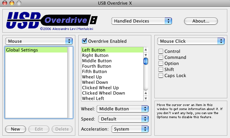The image size is (230, 138).
Task: Enable the Shift modifier checkbox
Action: coord(161,69)
